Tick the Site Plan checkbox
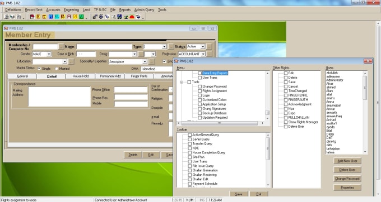Image resolution: width=381 pixels, height=202 pixels. 190,157
